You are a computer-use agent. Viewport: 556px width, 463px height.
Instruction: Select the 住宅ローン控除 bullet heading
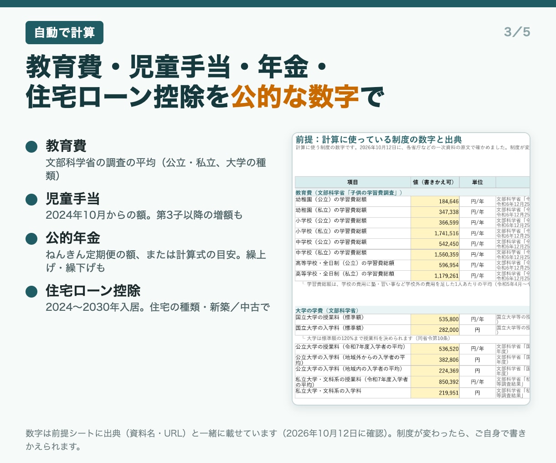[x=93, y=291]
